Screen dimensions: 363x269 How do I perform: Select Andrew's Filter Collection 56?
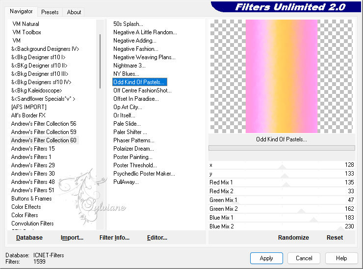tap(44, 124)
